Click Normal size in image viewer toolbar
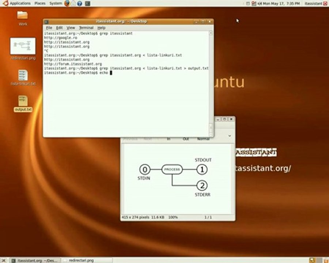 tap(203, 139)
